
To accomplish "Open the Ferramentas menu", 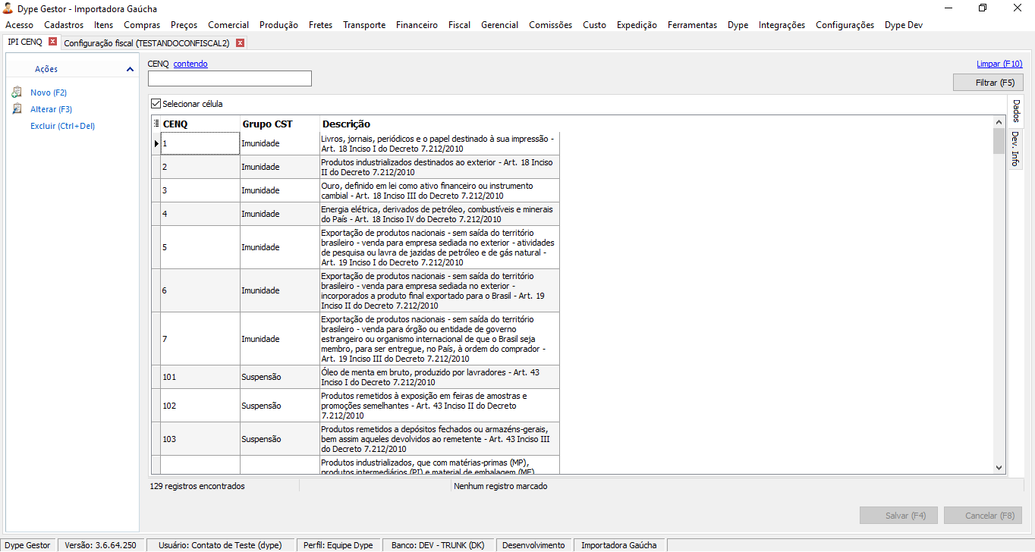I will [x=692, y=25].
